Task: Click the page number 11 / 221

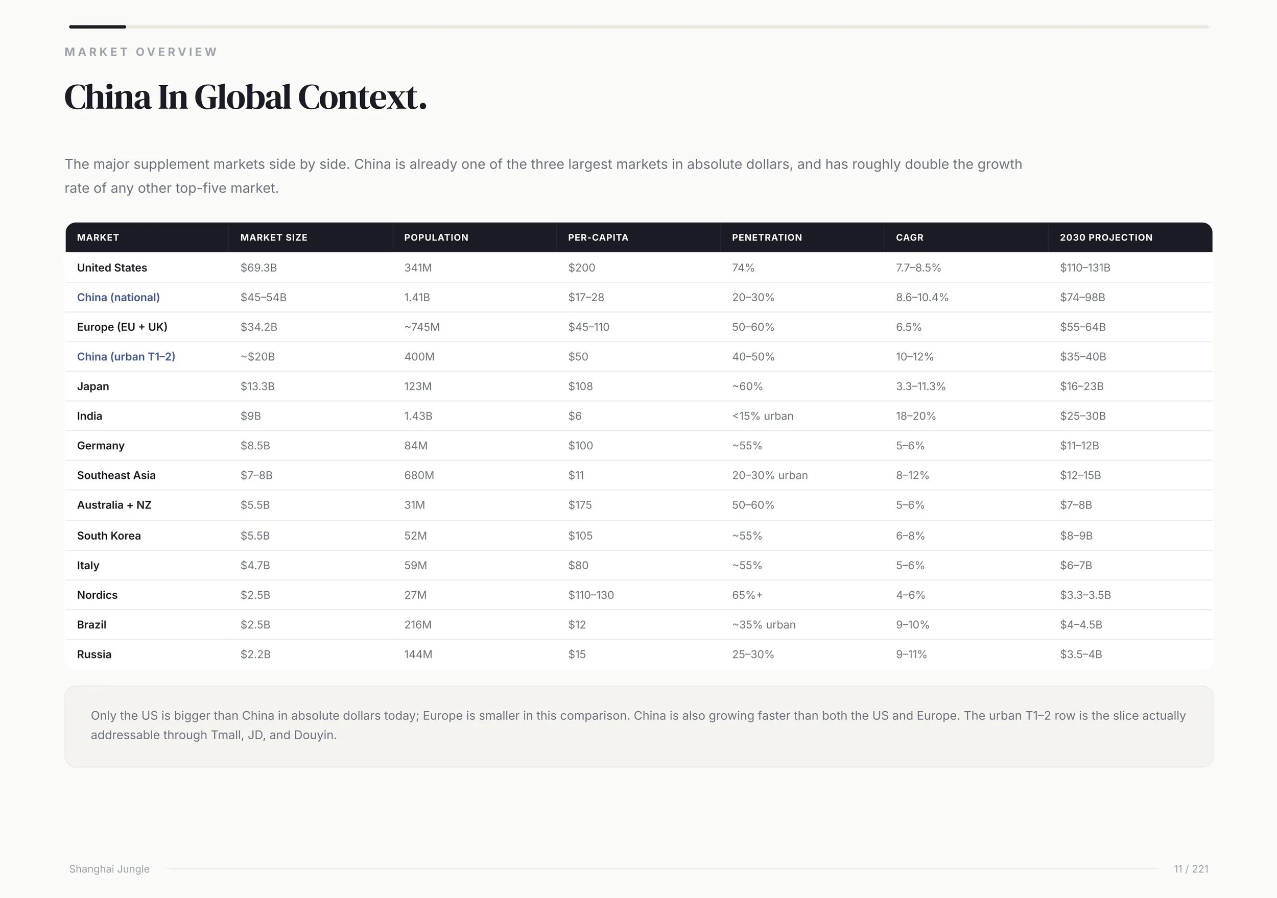Action: [1191, 868]
